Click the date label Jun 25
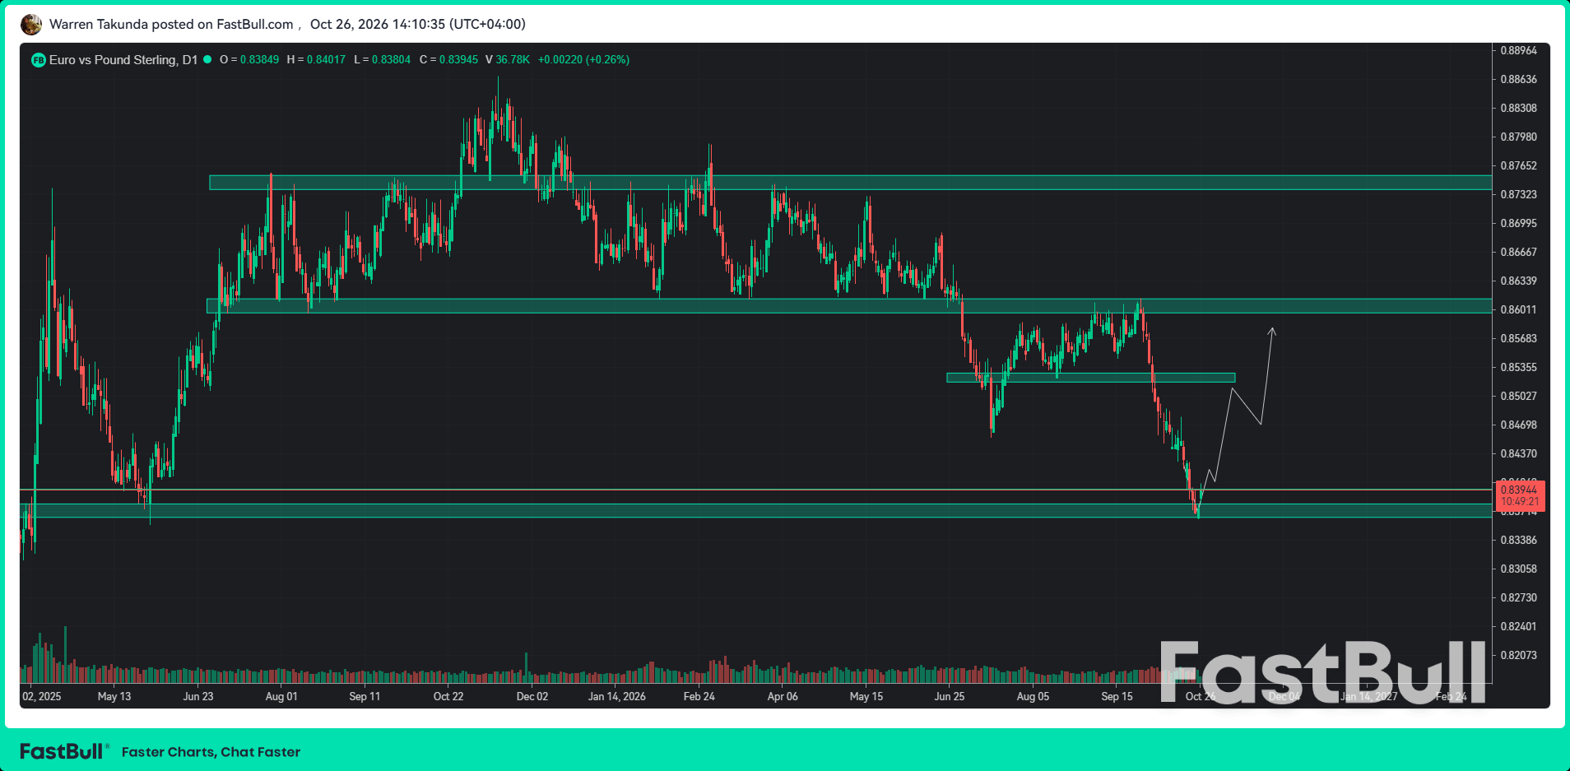This screenshot has height=771, width=1570. (x=950, y=696)
